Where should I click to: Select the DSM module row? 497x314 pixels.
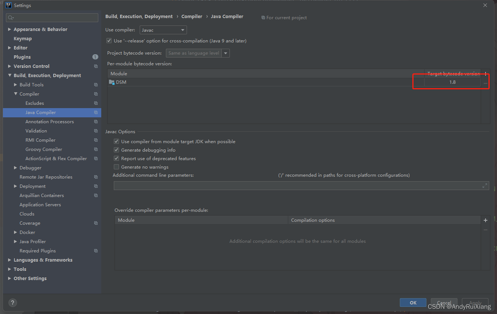tap(294, 82)
